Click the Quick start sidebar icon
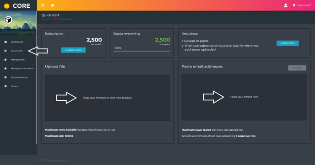The height and width of the screenshot is (165, 315). (5, 51)
